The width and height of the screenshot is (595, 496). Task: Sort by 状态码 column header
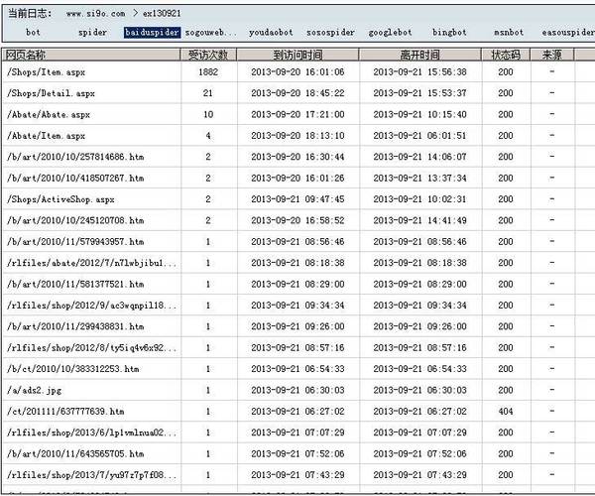[506, 55]
